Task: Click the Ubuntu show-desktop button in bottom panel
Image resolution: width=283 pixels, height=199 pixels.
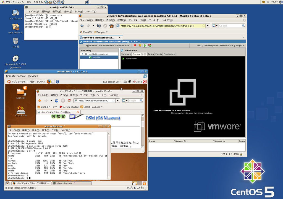Action: [x=7, y=183]
